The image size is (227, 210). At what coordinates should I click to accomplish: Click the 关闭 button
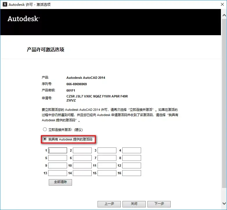(x=134, y=204)
